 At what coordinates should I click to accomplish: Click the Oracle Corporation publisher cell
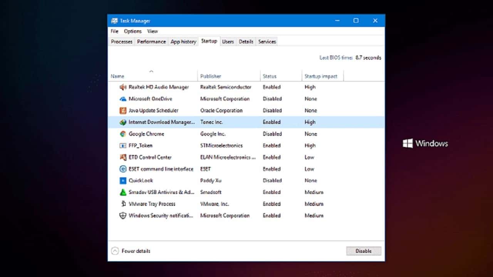point(221,110)
